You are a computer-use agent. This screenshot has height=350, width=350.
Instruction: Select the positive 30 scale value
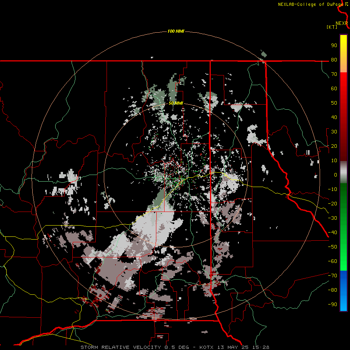[334, 132]
